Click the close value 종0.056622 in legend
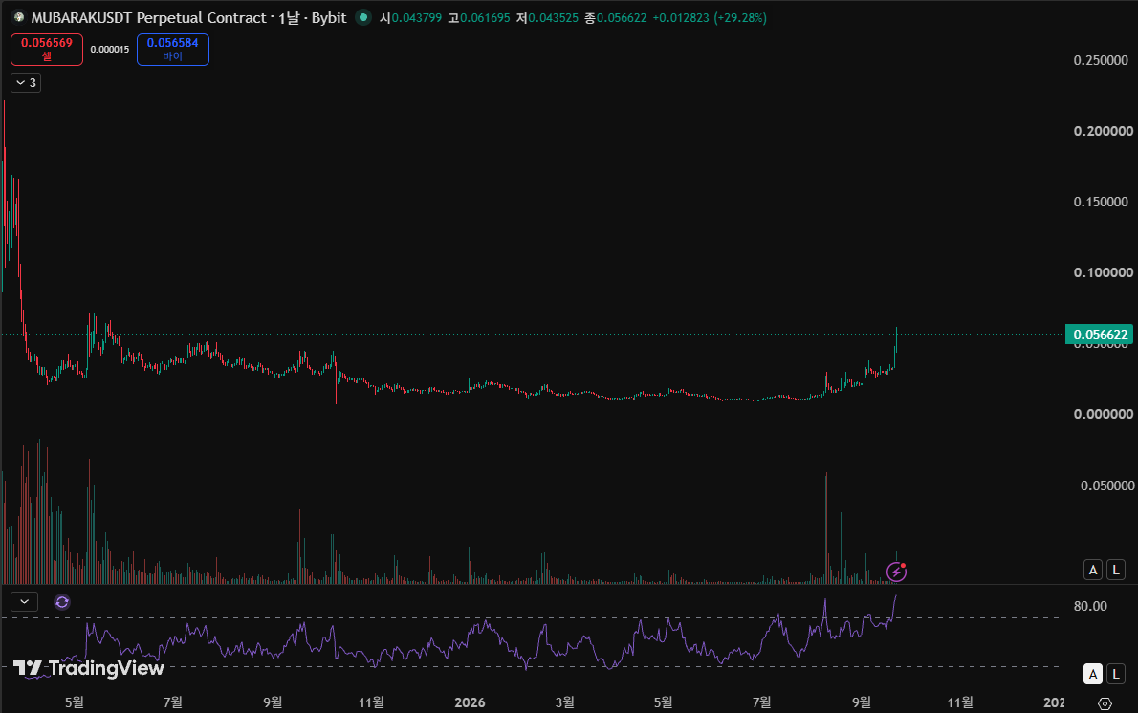 616,17
